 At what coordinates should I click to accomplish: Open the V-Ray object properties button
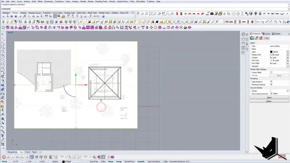266,38
